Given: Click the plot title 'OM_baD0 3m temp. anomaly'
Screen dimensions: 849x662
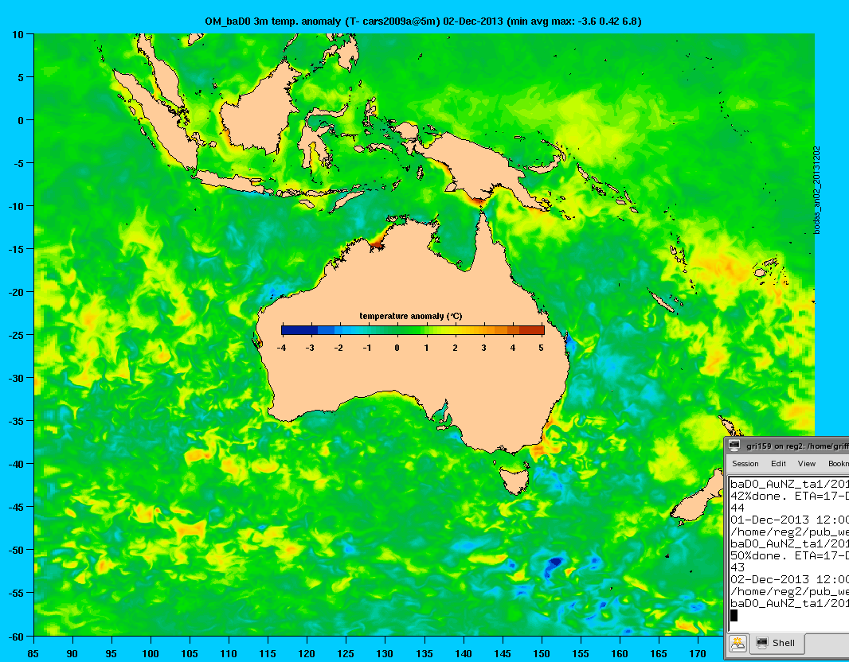Looking at the screenshot, I should [273, 21].
